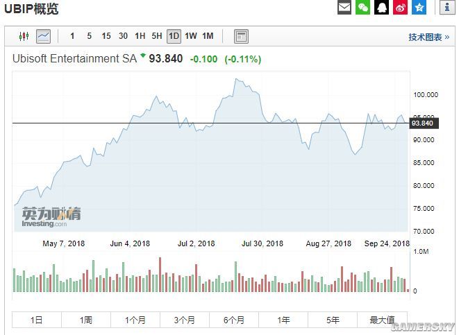Choose the 1周 range tab
The height and width of the screenshot is (335, 459).
click(x=86, y=320)
